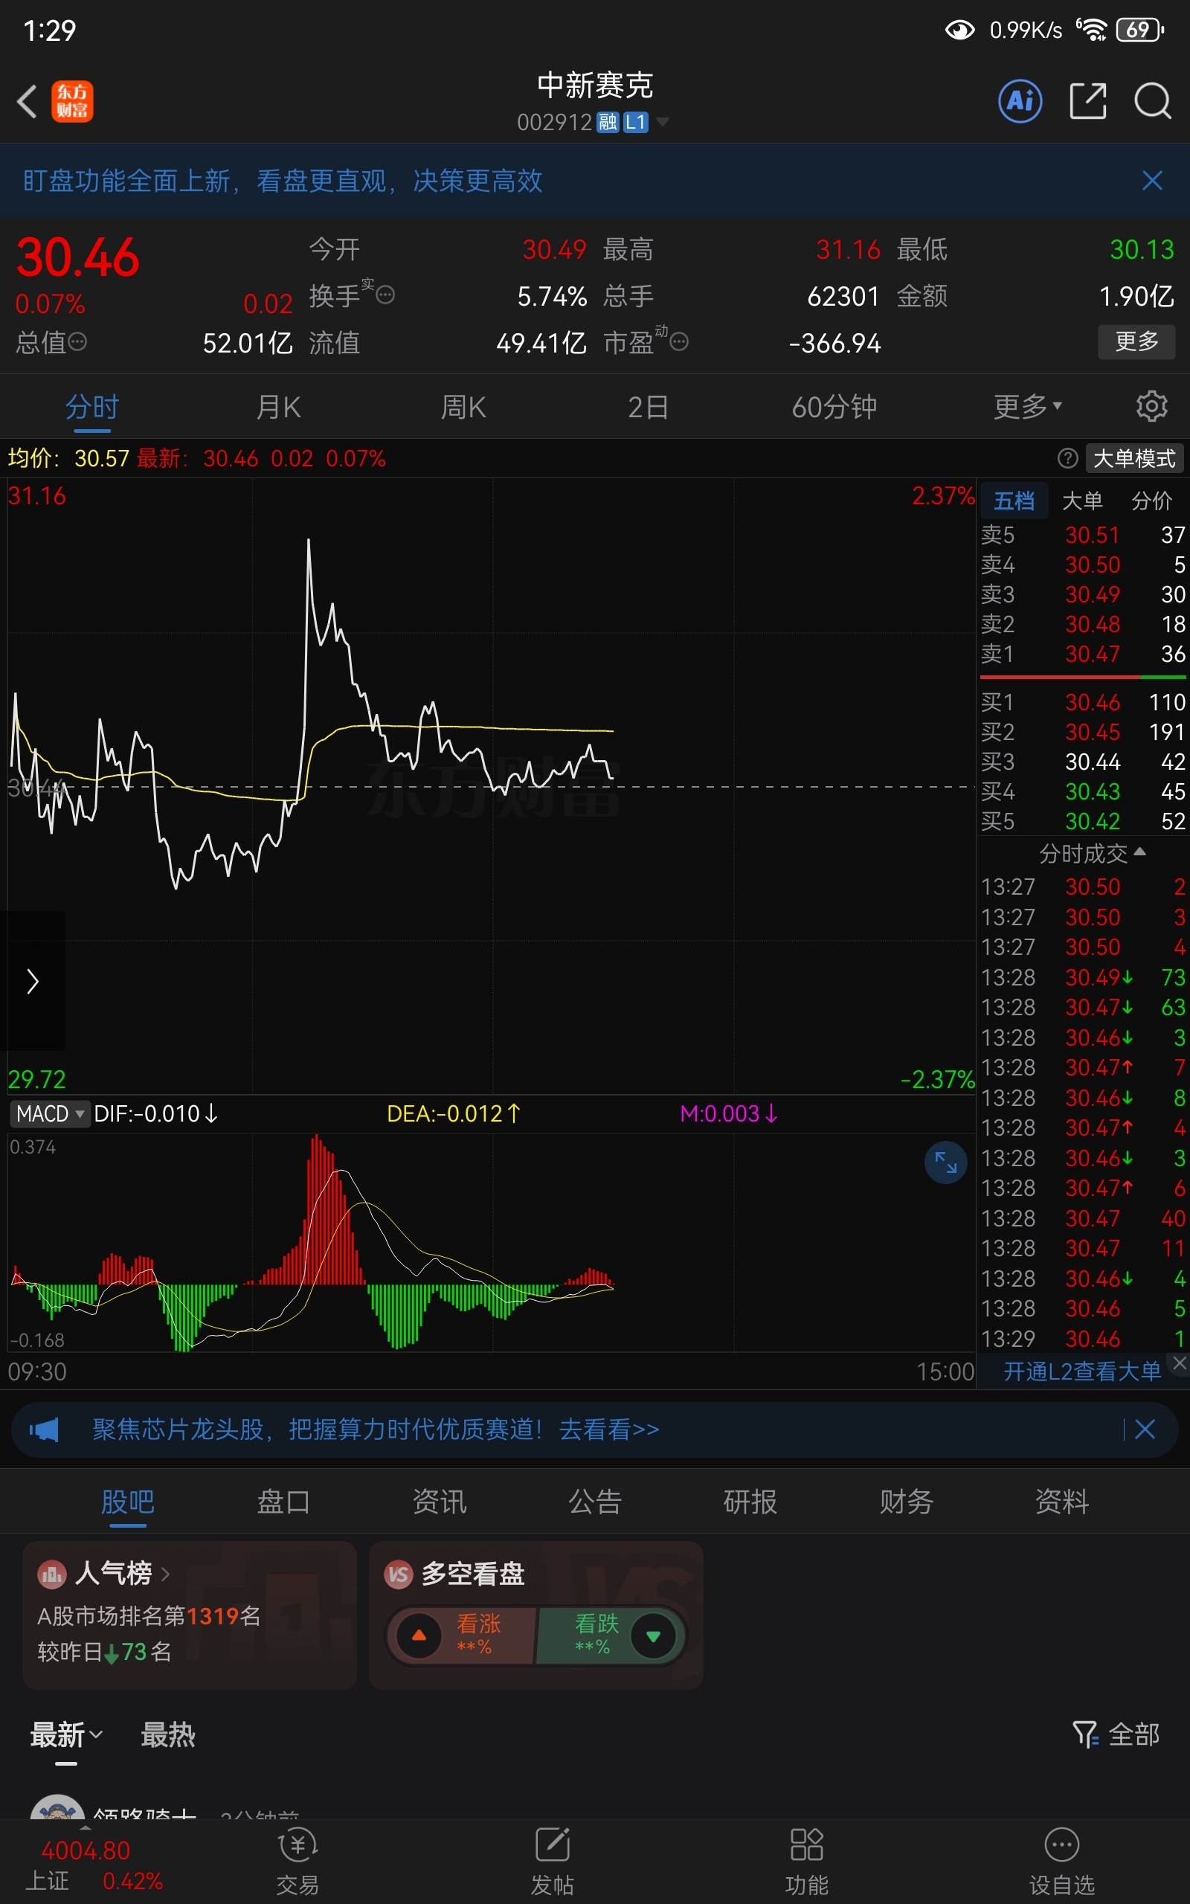Open the 盯盘功能全面上新 banner text
Screen dimensions: 1190x1904
(283, 181)
